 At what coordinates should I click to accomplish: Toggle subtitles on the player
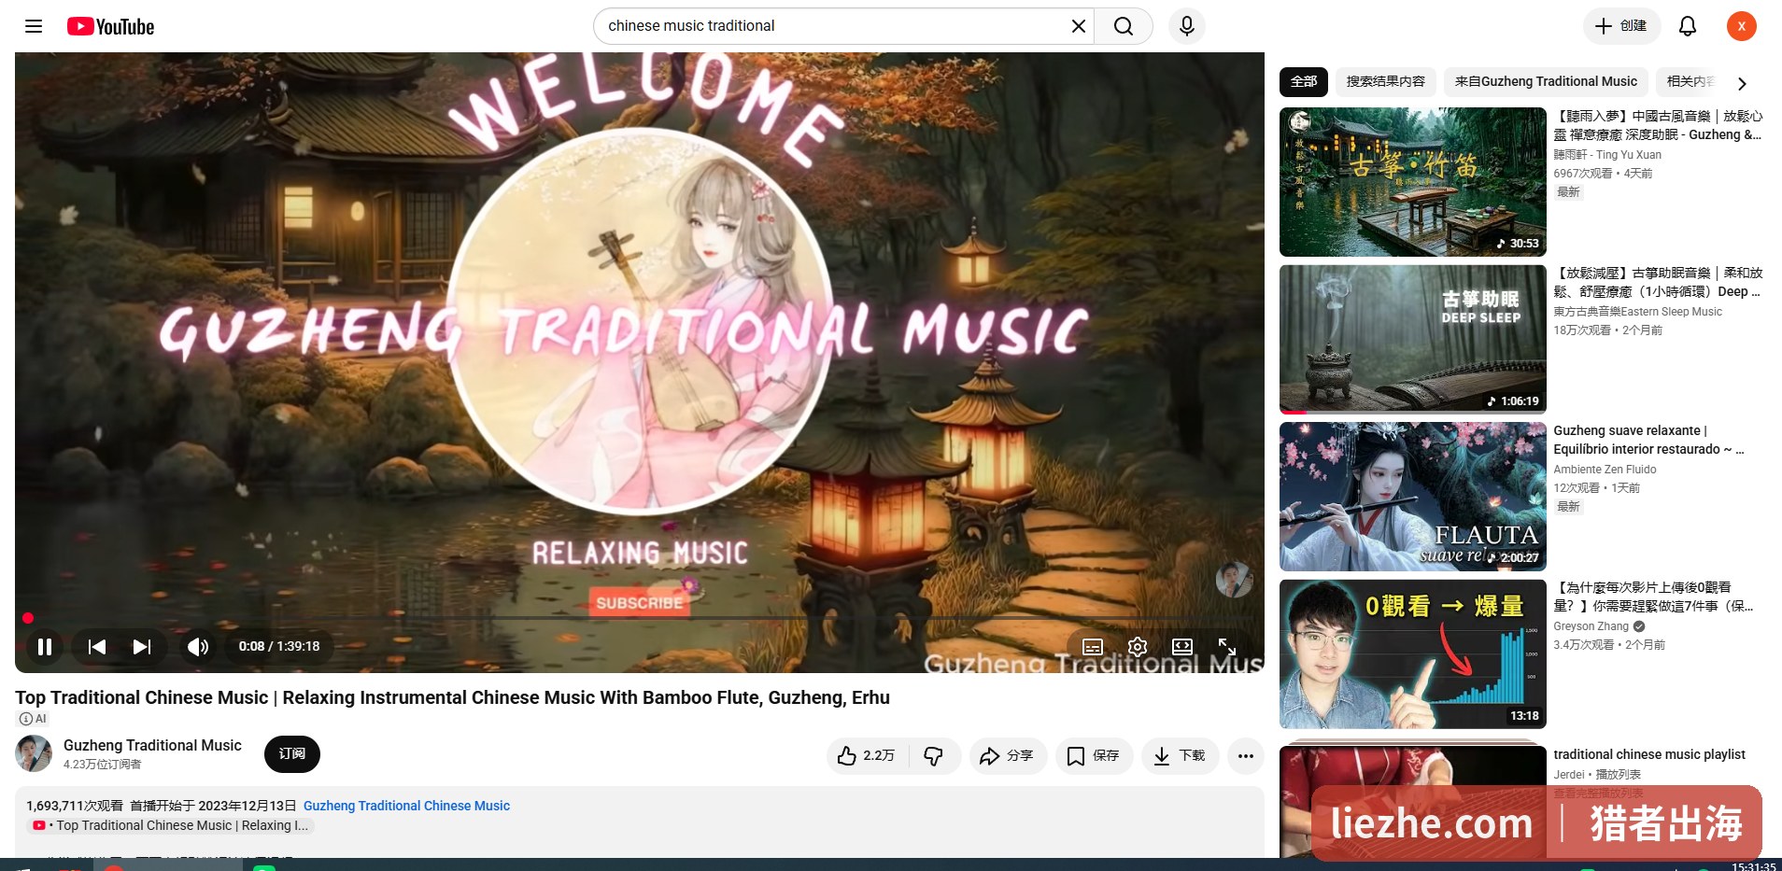pos(1092,647)
